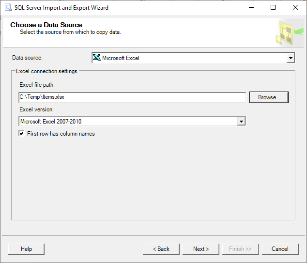Click the Browse... button
Viewport: 307px width, 263px height.
click(x=269, y=97)
